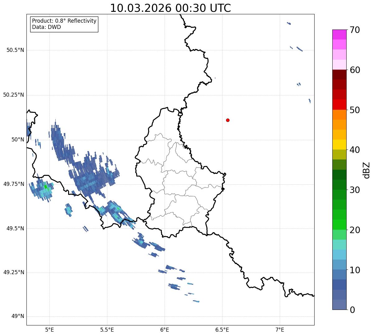Click the colorbar 50 tick label
The width and height of the screenshot is (374, 336).
tap(355, 110)
